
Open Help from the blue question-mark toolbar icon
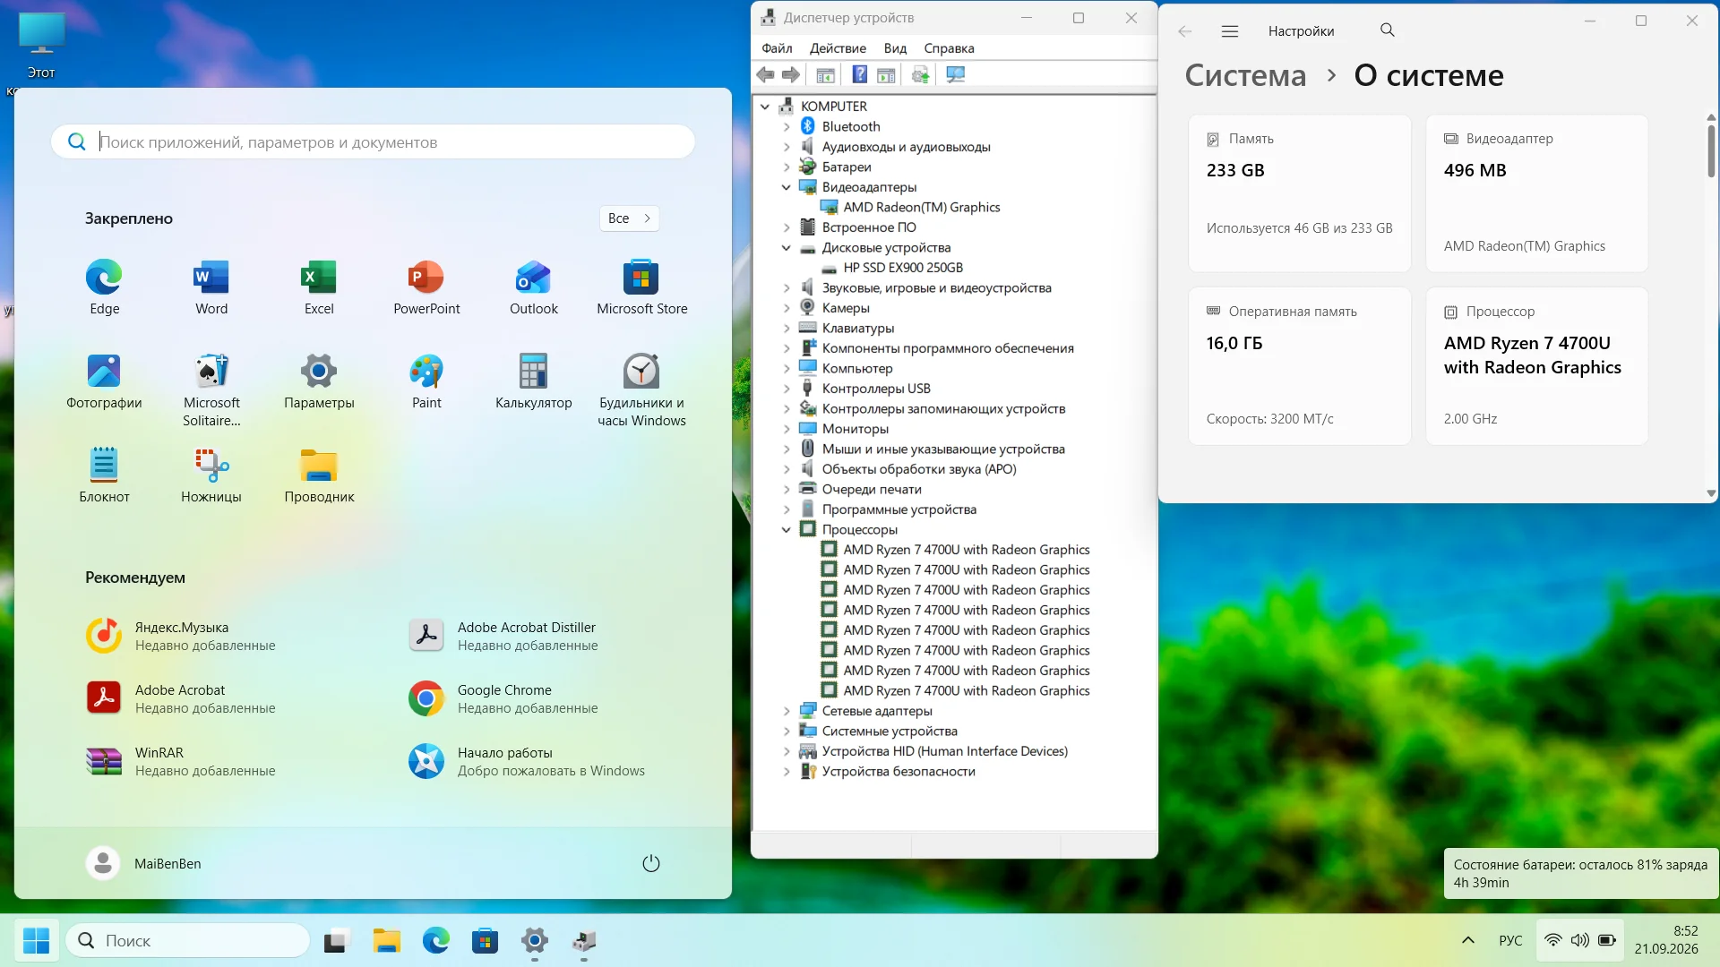859,75
